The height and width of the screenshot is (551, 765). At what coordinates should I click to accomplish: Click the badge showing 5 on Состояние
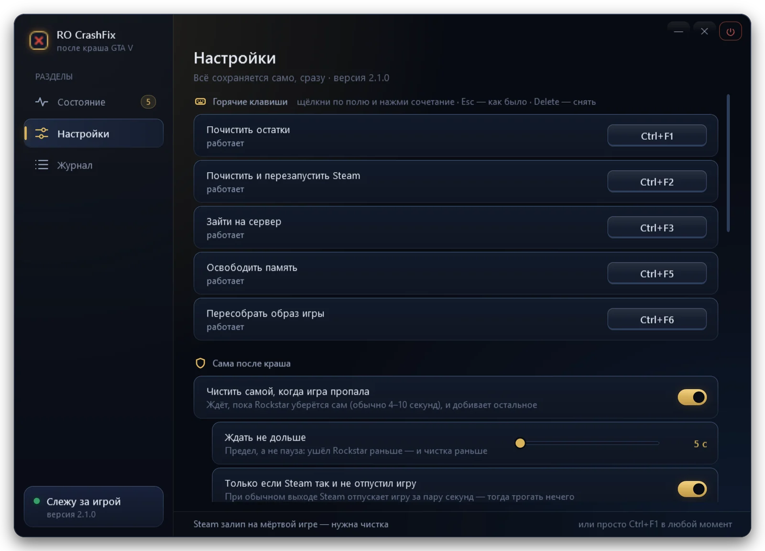pyautogui.click(x=148, y=102)
